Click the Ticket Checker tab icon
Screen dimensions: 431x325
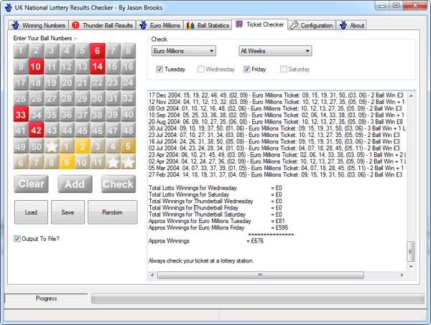[239, 24]
